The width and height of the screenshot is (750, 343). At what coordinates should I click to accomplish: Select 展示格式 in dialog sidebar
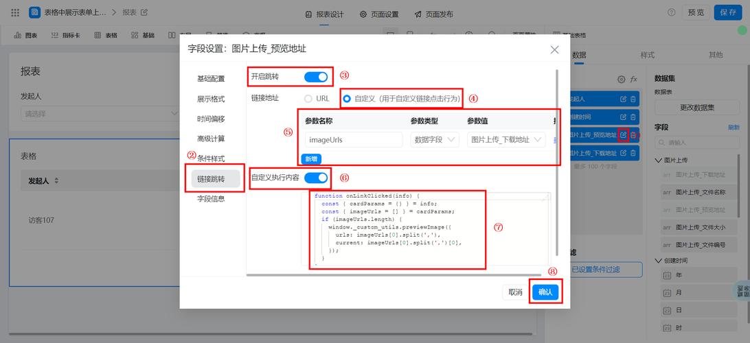tap(211, 99)
